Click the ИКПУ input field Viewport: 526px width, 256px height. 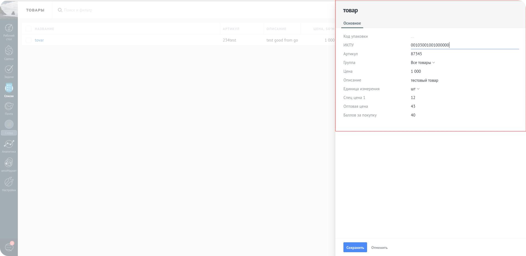click(464, 45)
